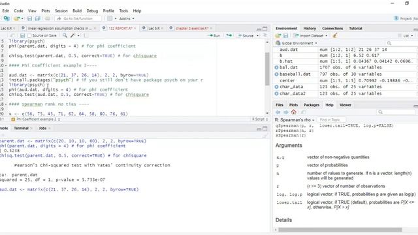Go back in Help pane
The width and height of the screenshot is (418, 235).
[x=278, y=112]
